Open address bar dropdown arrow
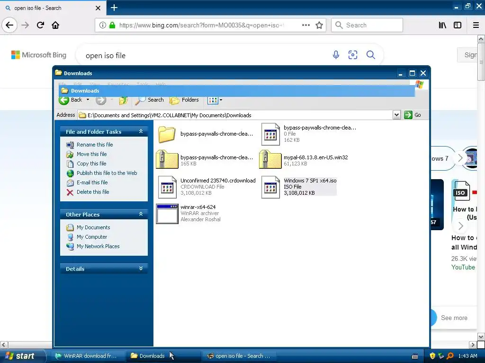The image size is (485, 363). pos(396,115)
